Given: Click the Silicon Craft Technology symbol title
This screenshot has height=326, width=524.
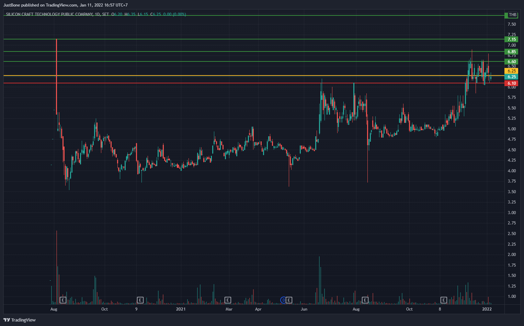Looking at the screenshot, I should point(49,14).
